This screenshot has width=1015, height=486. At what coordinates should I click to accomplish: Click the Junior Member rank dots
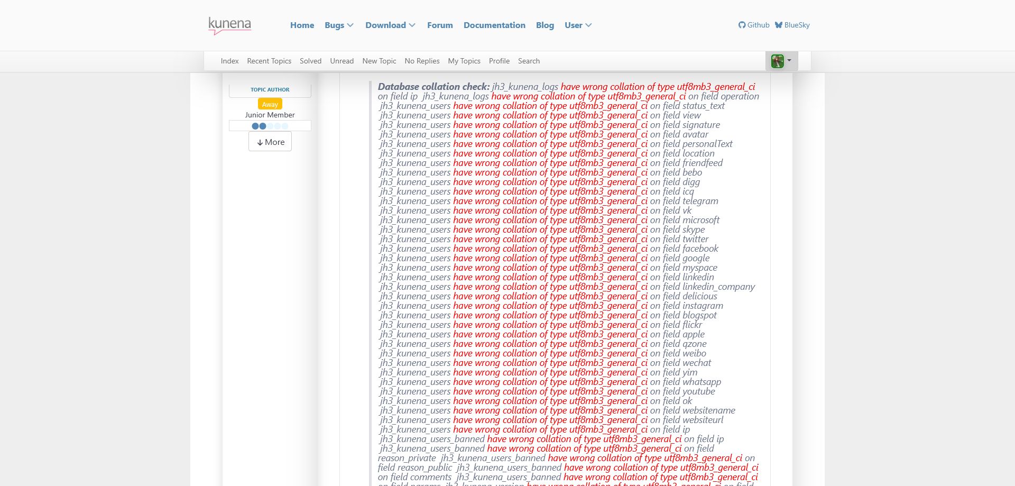pyautogui.click(x=270, y=126)
